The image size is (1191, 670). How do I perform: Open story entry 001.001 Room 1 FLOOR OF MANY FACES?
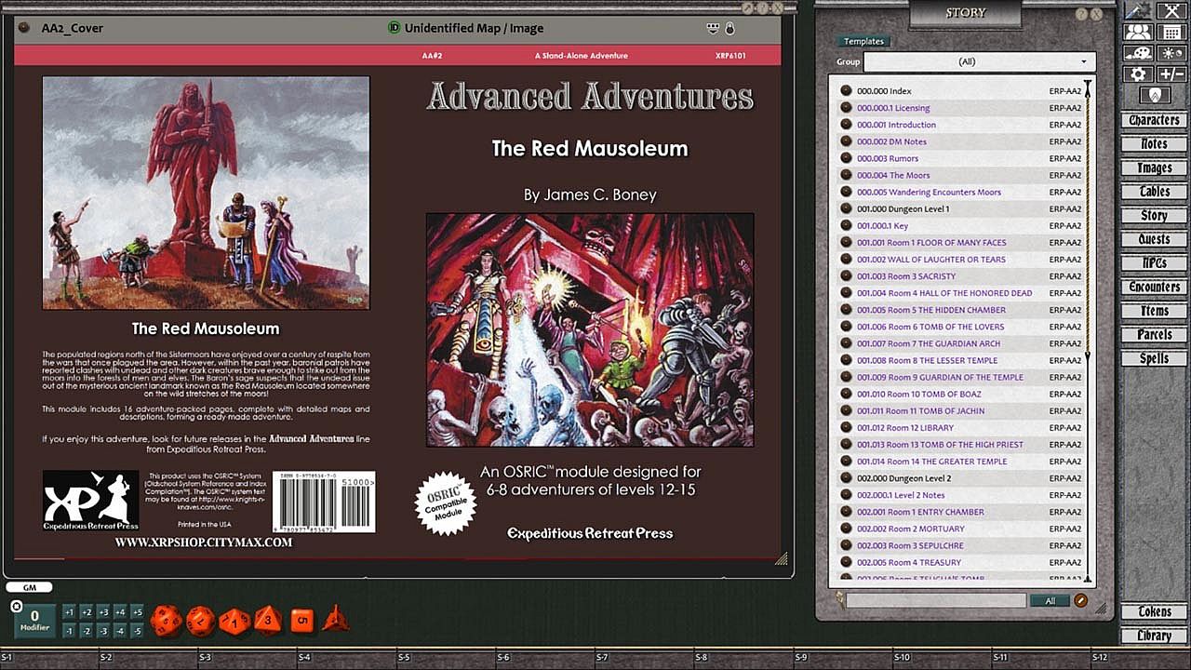(931, 243)
